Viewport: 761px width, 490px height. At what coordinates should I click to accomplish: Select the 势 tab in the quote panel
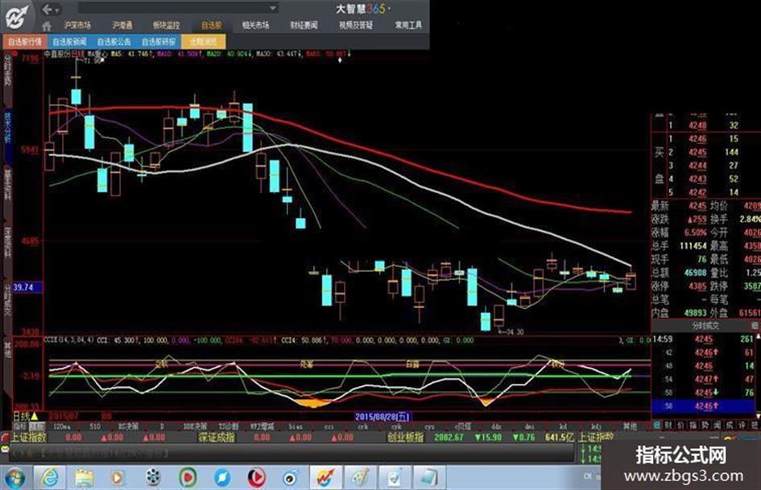pos(705,425)
